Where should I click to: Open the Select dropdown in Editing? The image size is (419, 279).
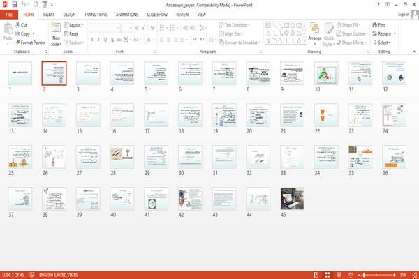pyautogui.click(x=381, y=43)
